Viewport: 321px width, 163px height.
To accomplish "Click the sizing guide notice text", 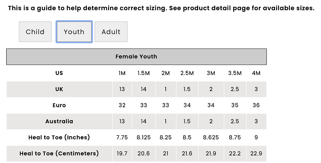I will pyautogui.click(x=161, y=8).
